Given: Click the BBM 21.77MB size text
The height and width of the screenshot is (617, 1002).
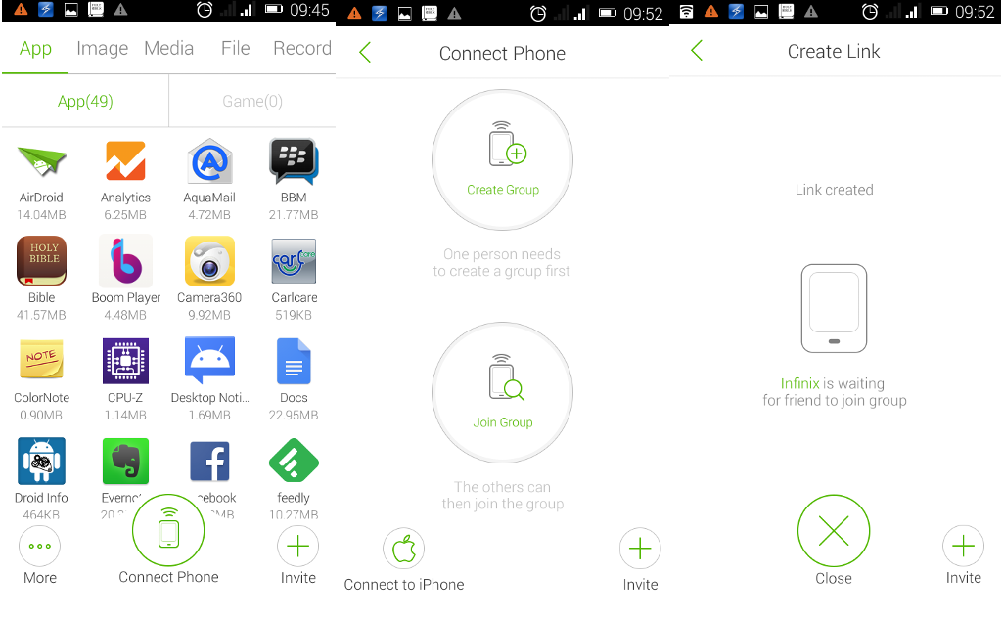Looking at the screenshot, I should click(x=294, y=214).
